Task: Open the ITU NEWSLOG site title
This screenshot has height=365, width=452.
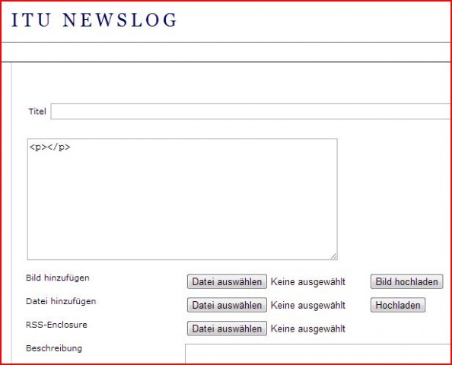Action: coord(94,20)
